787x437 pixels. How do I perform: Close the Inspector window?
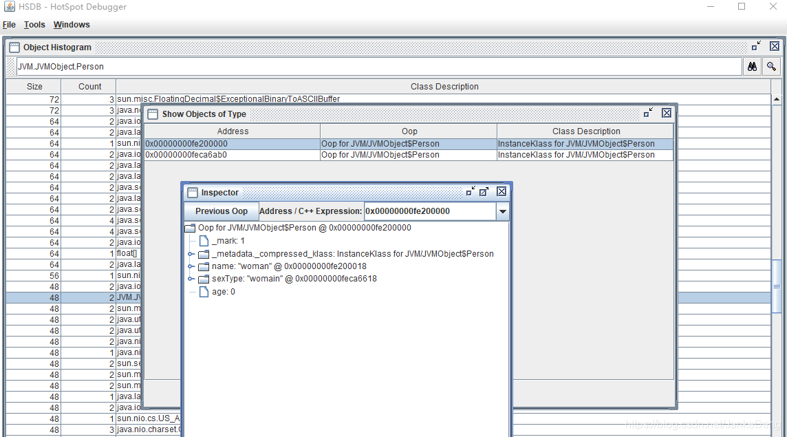tap(502, 191)
